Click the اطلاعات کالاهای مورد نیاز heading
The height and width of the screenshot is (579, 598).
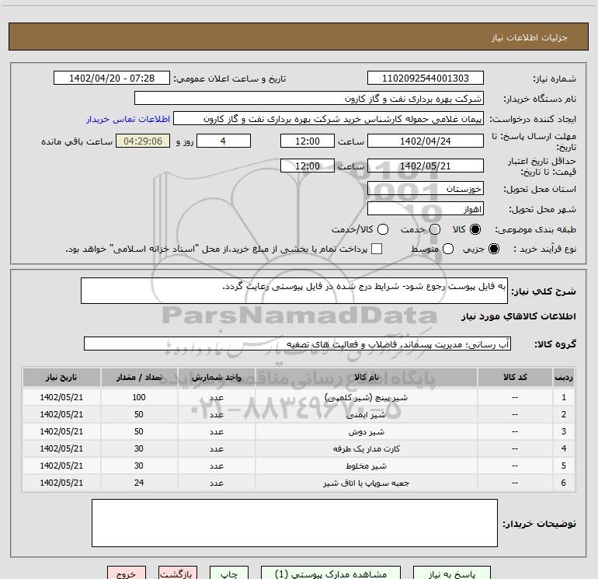[x=518, y=316]
